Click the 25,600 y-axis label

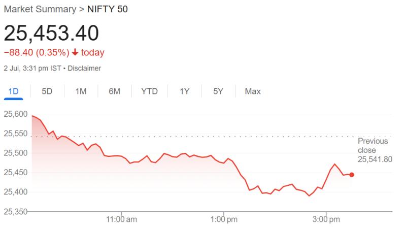pos(15,114)
